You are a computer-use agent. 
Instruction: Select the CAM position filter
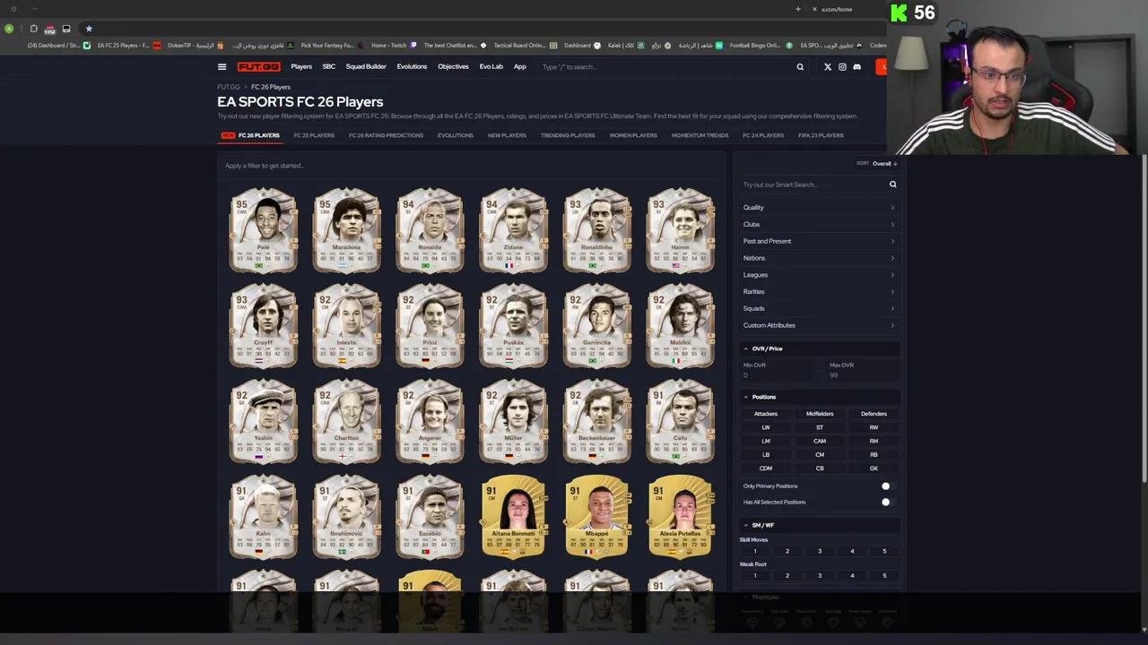click(820, 441)
